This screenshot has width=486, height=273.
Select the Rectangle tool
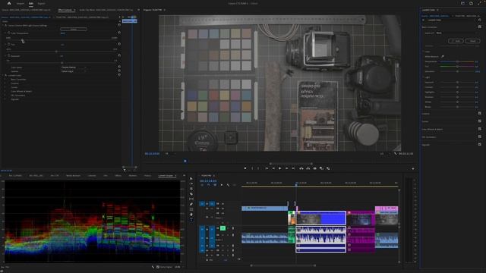191,209
